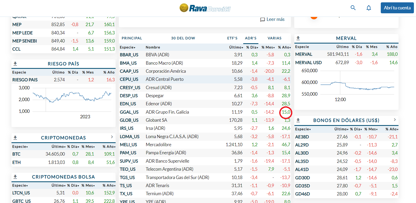Open the LOMA_US ticker

pyautogui.click(x=130, y=137)
